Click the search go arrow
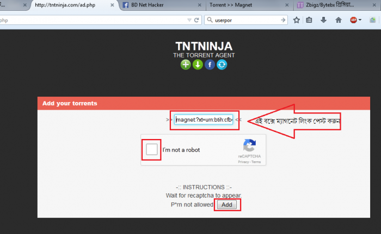Screen dimensions: 381x234 point(283,20)
